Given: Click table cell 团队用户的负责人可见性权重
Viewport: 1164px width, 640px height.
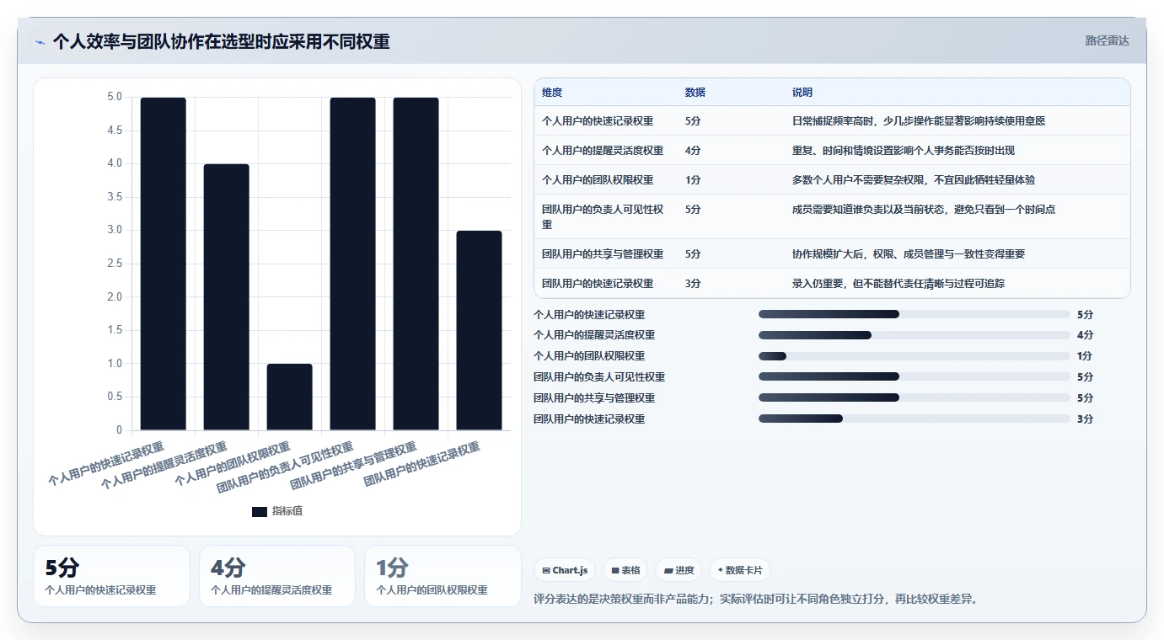Looking at the screenshot, I should pos(603,216).
